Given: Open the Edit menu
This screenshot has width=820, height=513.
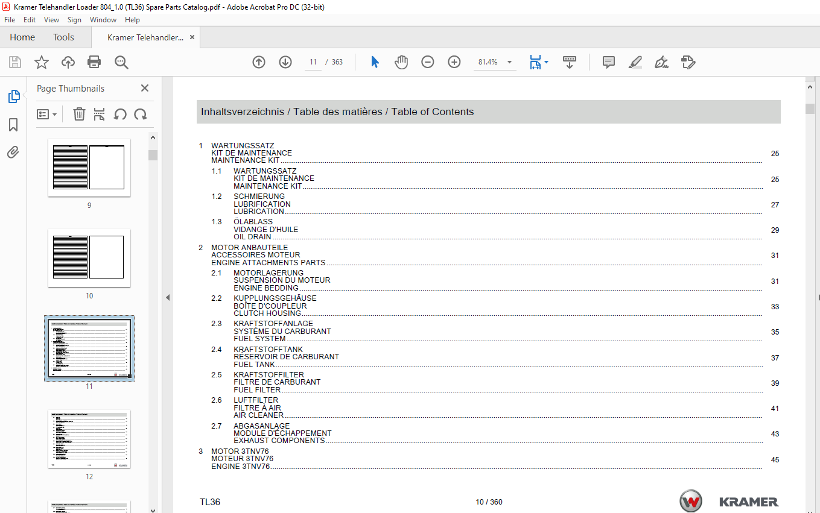Looking at the screenshot, I should [30, 20].
